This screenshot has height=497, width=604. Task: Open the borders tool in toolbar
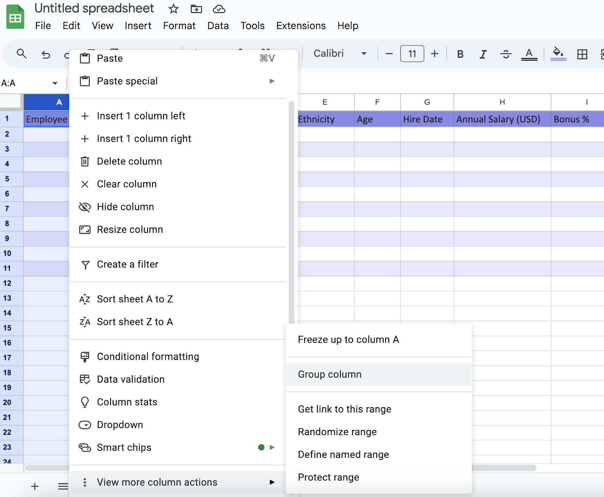(x=582, y=54)
